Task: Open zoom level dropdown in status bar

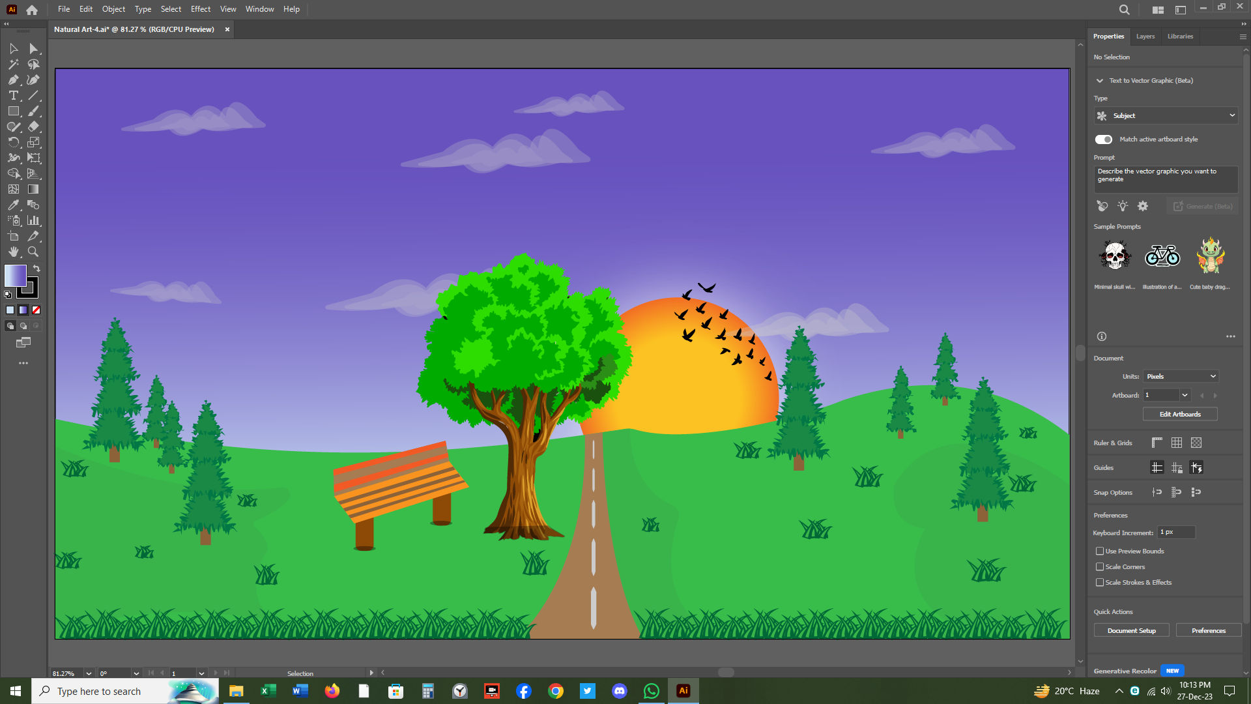Action: pyautogui.click(x=89, y=673)
